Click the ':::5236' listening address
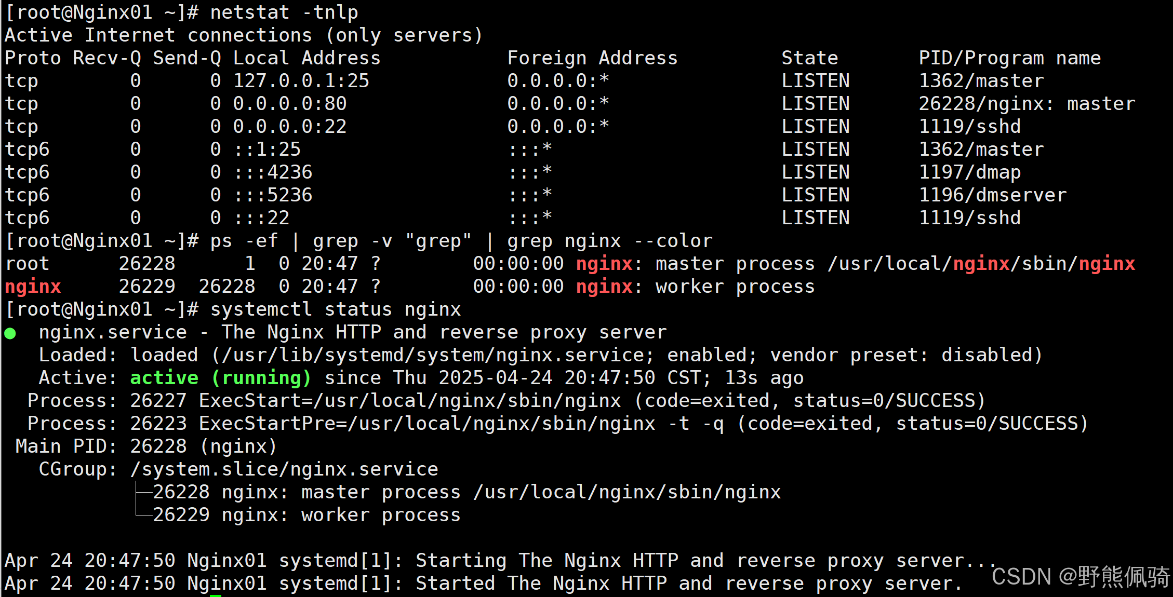The height and width of the screenshot is (597, 1173). (273, 195)
